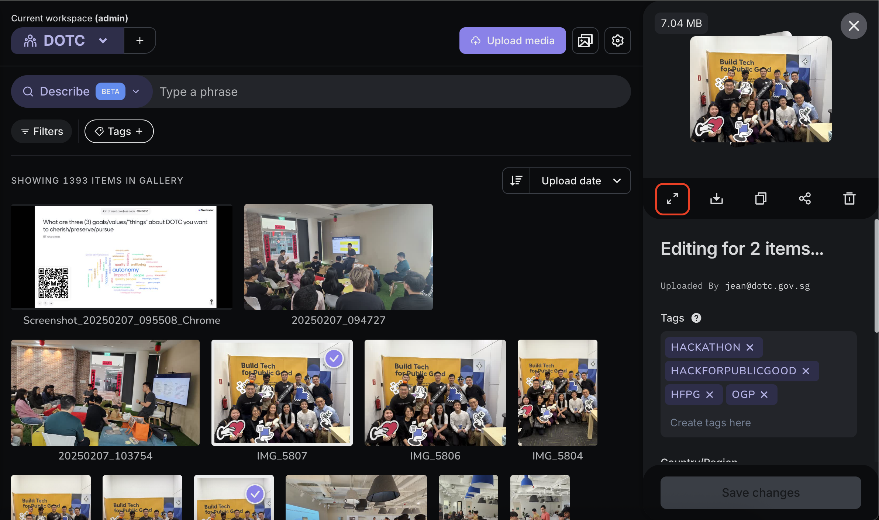Click uploader email jean@dotc.gov.sg
This screenshot has width=879, height=520.
pyautogui.click(x=767, y=286)
